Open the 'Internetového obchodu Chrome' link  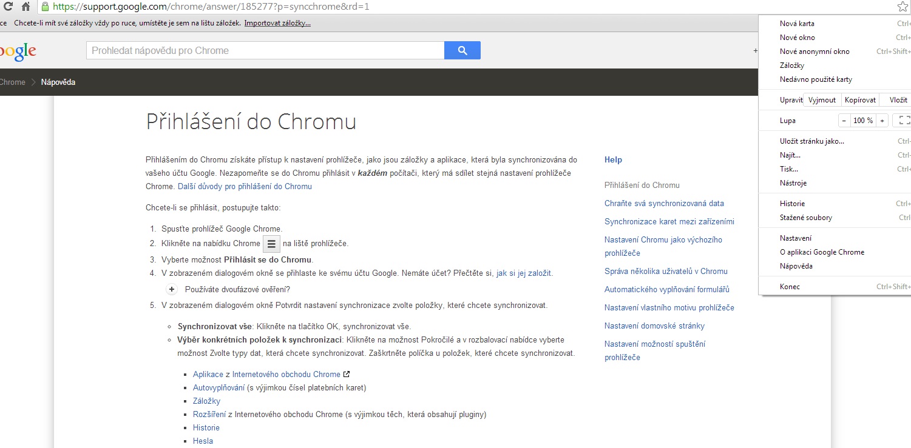point(286,374)
